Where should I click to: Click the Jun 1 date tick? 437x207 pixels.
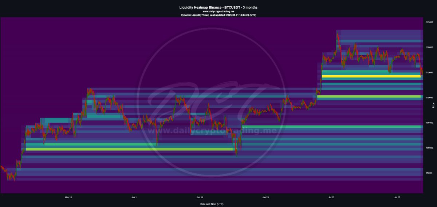[134, 198]
